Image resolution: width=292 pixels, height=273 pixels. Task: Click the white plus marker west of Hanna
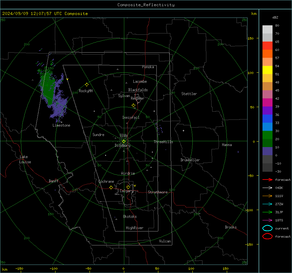pyautogui.click(x=183, y=130)
